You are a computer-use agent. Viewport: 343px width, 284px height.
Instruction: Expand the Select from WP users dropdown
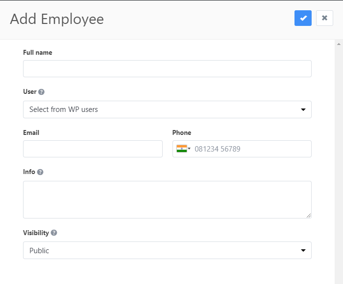(167, 109)
